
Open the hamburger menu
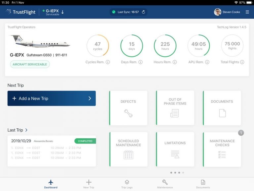click(247, 12)
